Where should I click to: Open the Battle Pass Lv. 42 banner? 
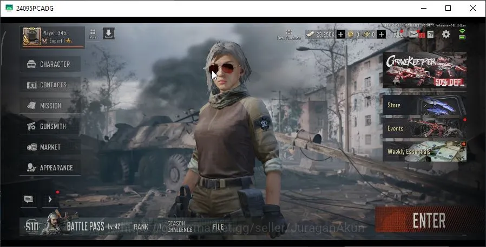pos(74,226)
